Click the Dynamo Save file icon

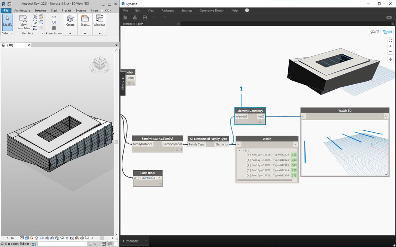point(145,17)
